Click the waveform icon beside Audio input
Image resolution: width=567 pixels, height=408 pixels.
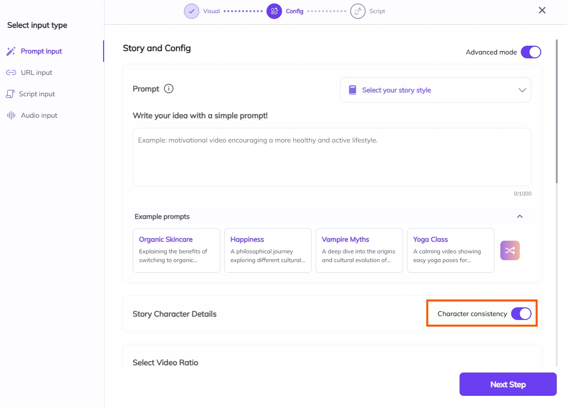click(11, 115)
